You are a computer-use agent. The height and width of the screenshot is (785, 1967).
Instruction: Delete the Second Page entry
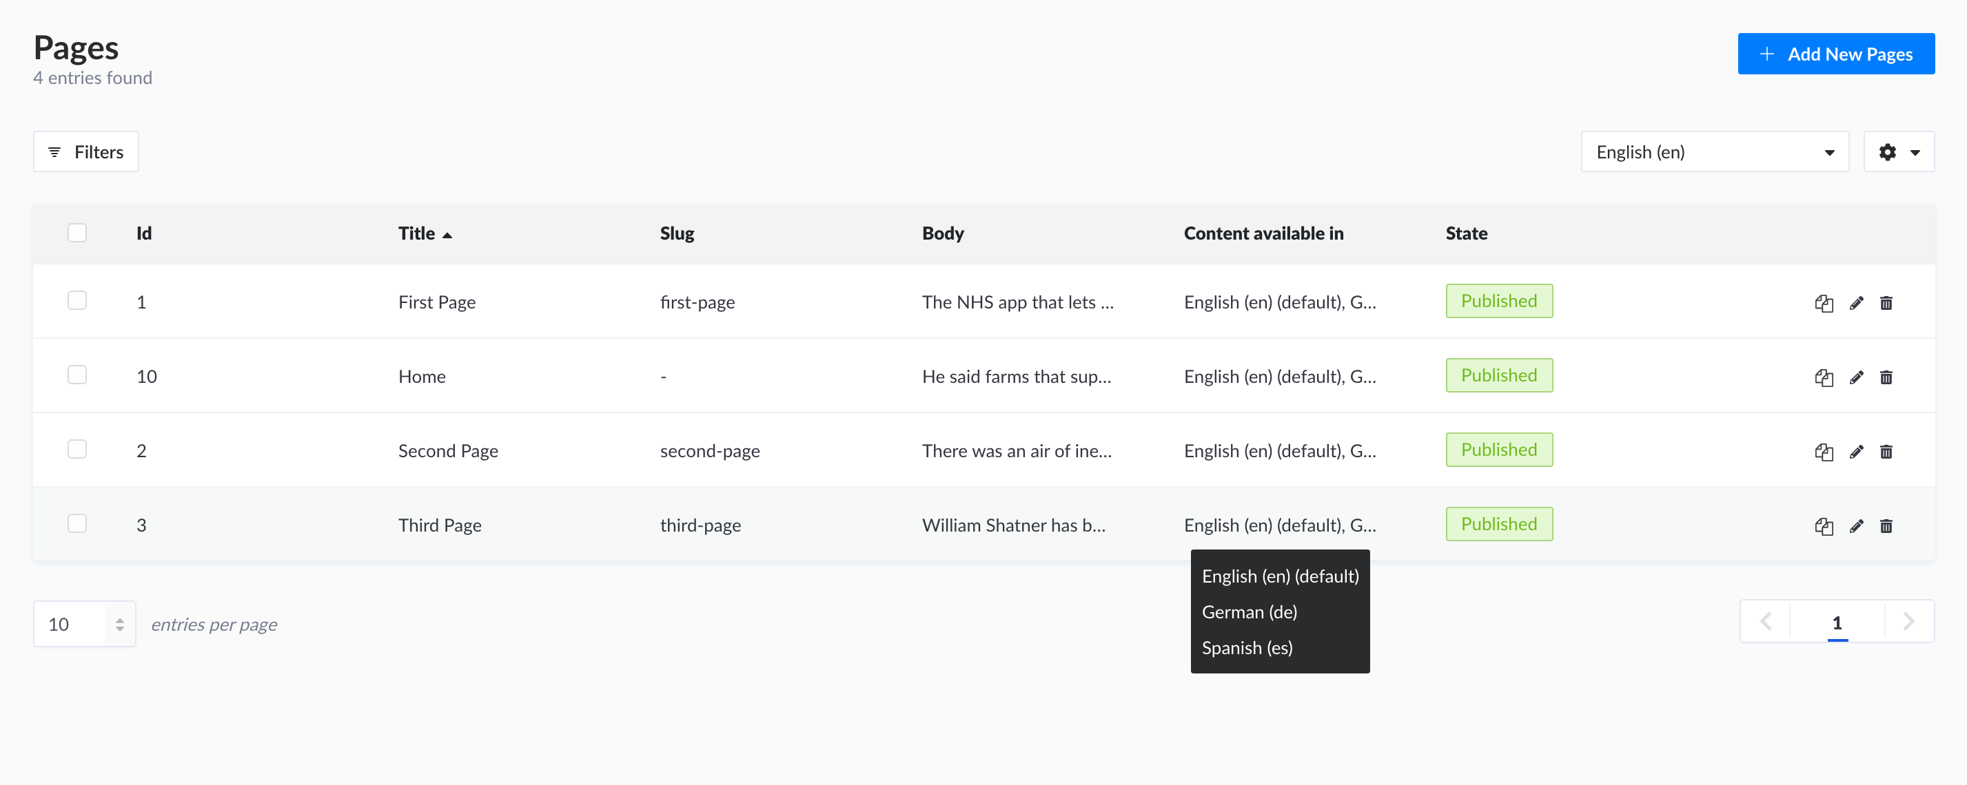click(1887, 452)
